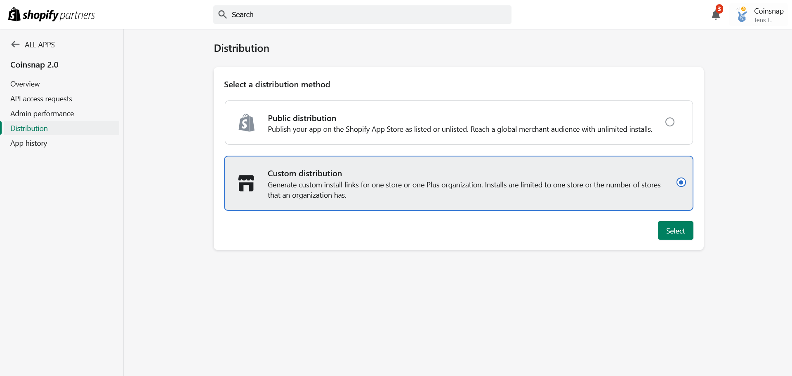
Task: Return to ALL APPS
Action: [40, 45]
